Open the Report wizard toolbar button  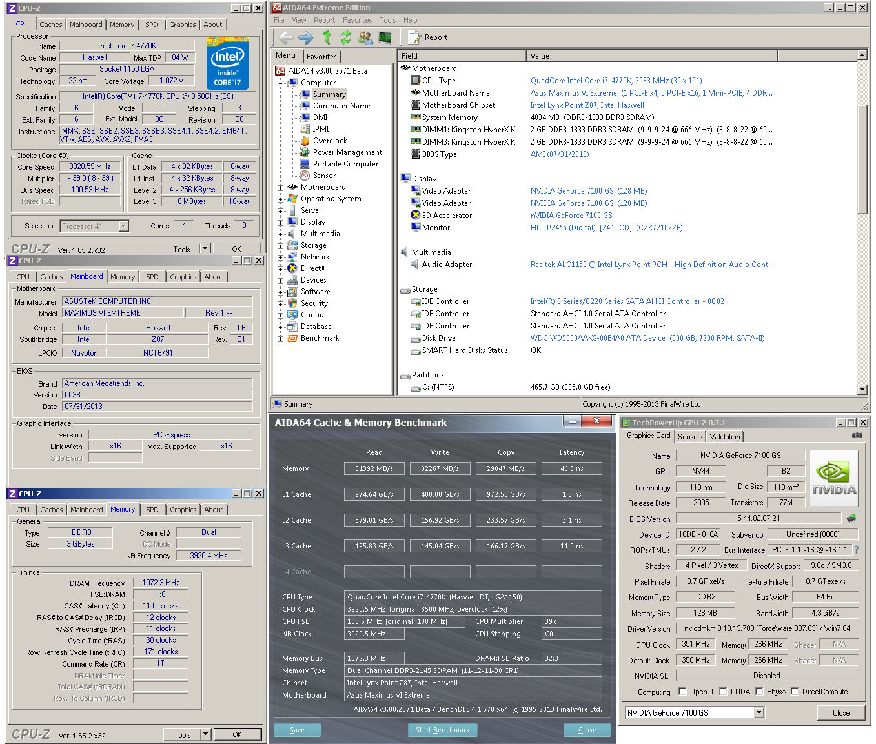428,37
